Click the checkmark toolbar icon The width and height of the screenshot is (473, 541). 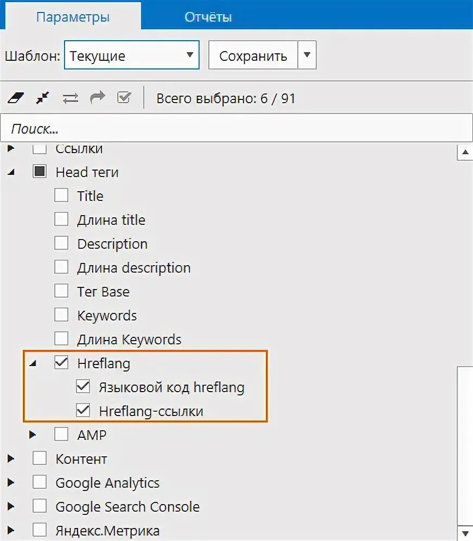(x=124, y=98)
